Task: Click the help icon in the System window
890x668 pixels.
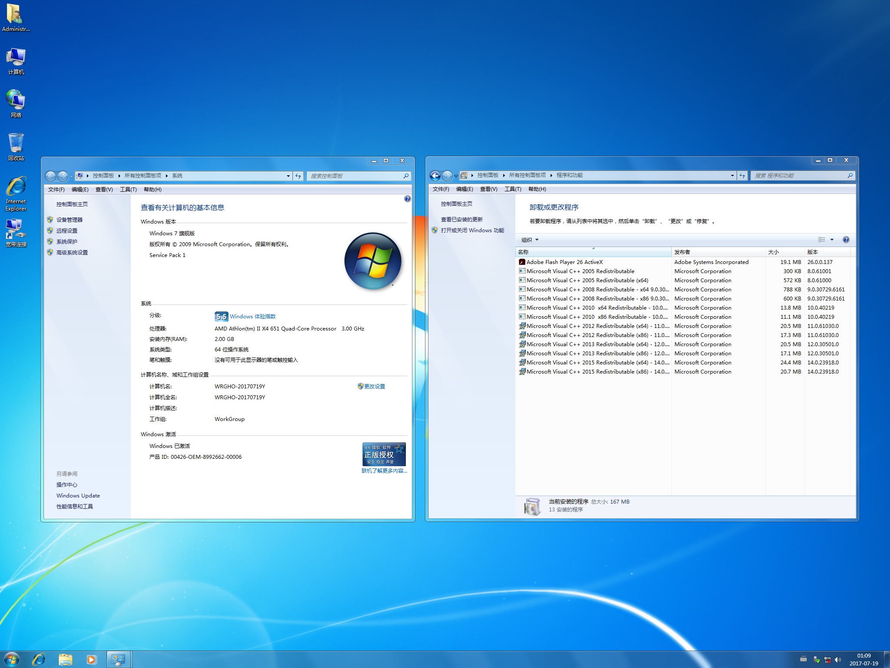Action: pyautogui.click(x=407, y=199)
